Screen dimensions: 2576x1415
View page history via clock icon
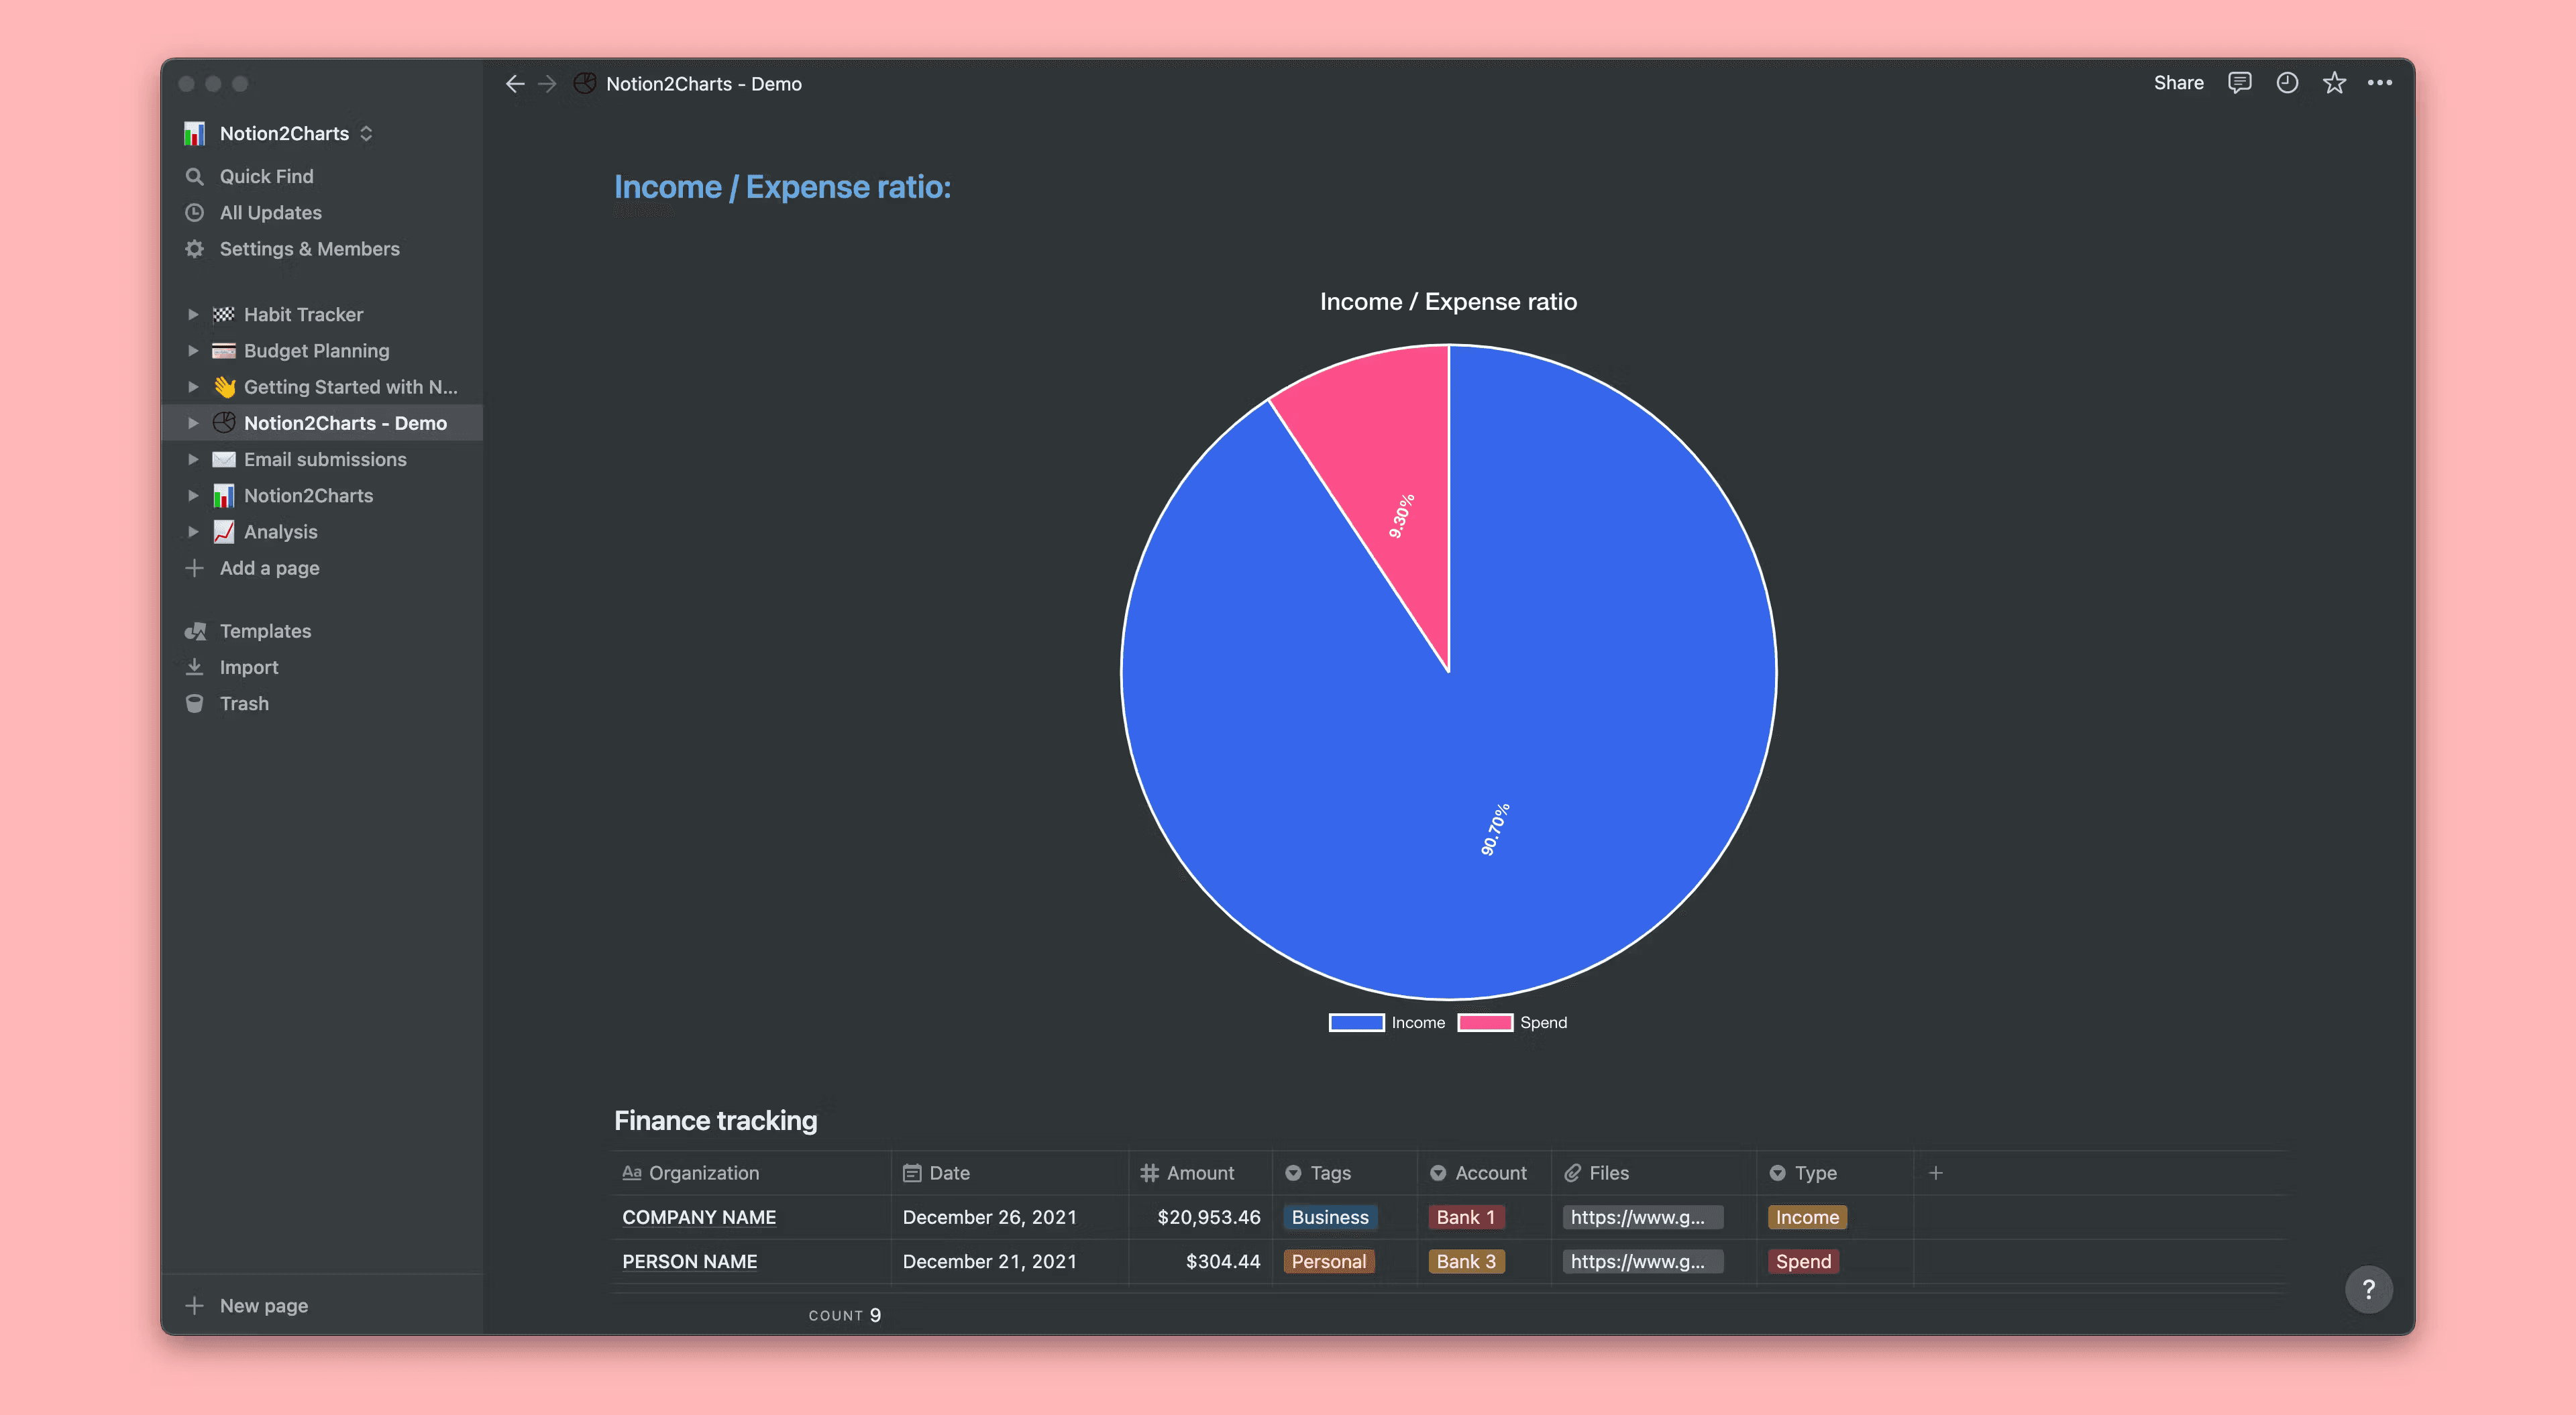(2287, 83)
